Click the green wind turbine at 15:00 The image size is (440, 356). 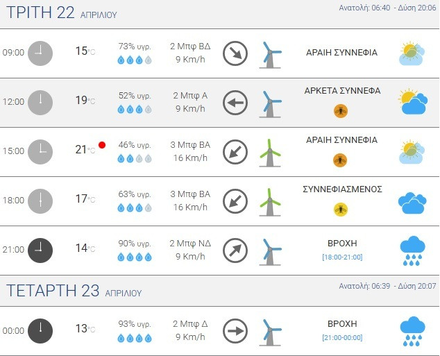click(270, 151)
